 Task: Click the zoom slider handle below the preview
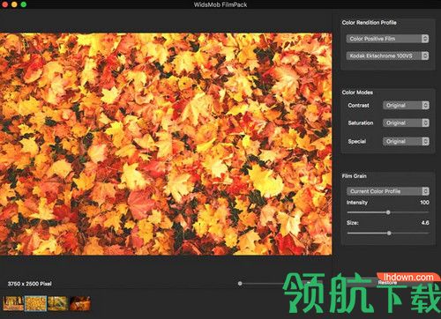point(240,284)
